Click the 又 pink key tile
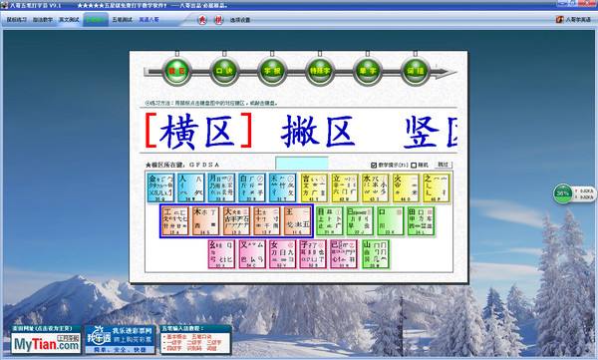The image size is (598, 360). (x=252, y=254)
